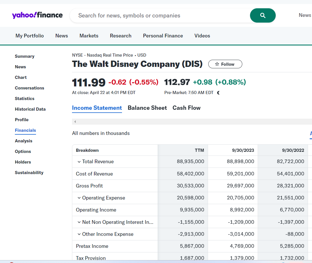
Task: Open Analysis in the sidebar
Action: tap(23, 141)
